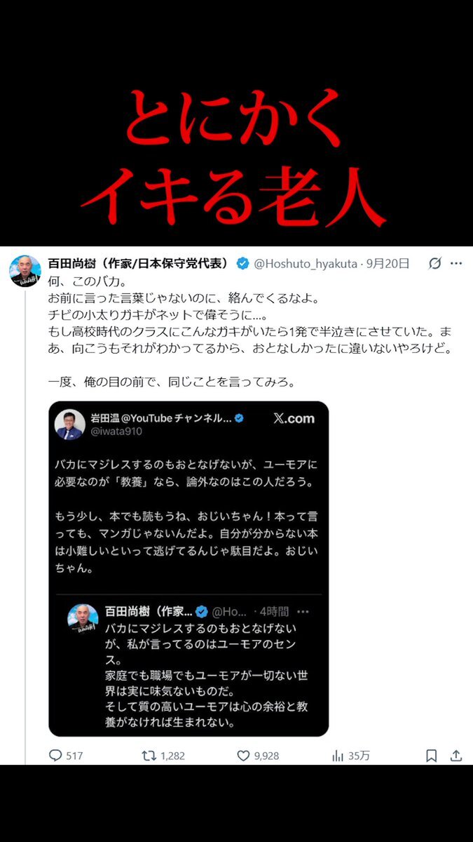473x842 pixels.
Task: Share the post via upload icon
Action: (456, 756)
